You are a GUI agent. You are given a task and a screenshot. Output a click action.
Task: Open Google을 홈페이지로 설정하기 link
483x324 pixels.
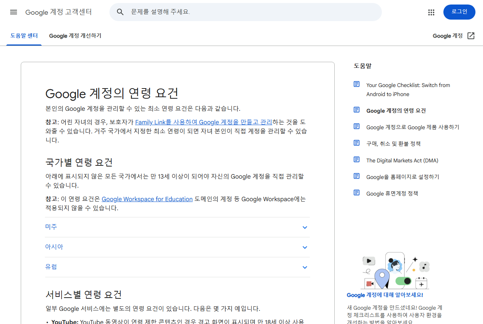pyautogui.click(x=403, y=177)
